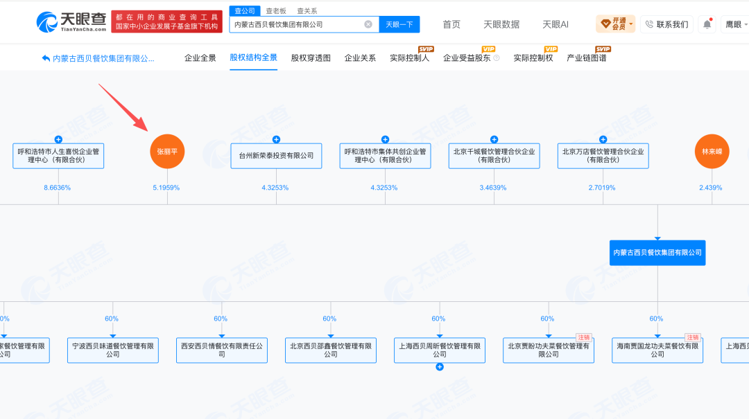
Task: Click the 8.6636% share percentage
Action: click(58, 188)
